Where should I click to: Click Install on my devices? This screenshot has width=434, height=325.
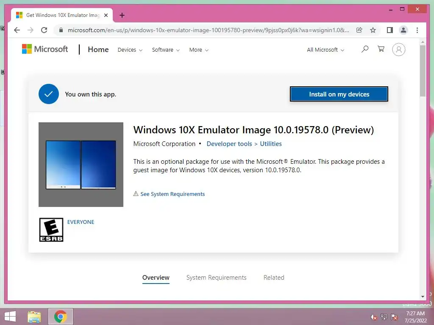point(339,94)
